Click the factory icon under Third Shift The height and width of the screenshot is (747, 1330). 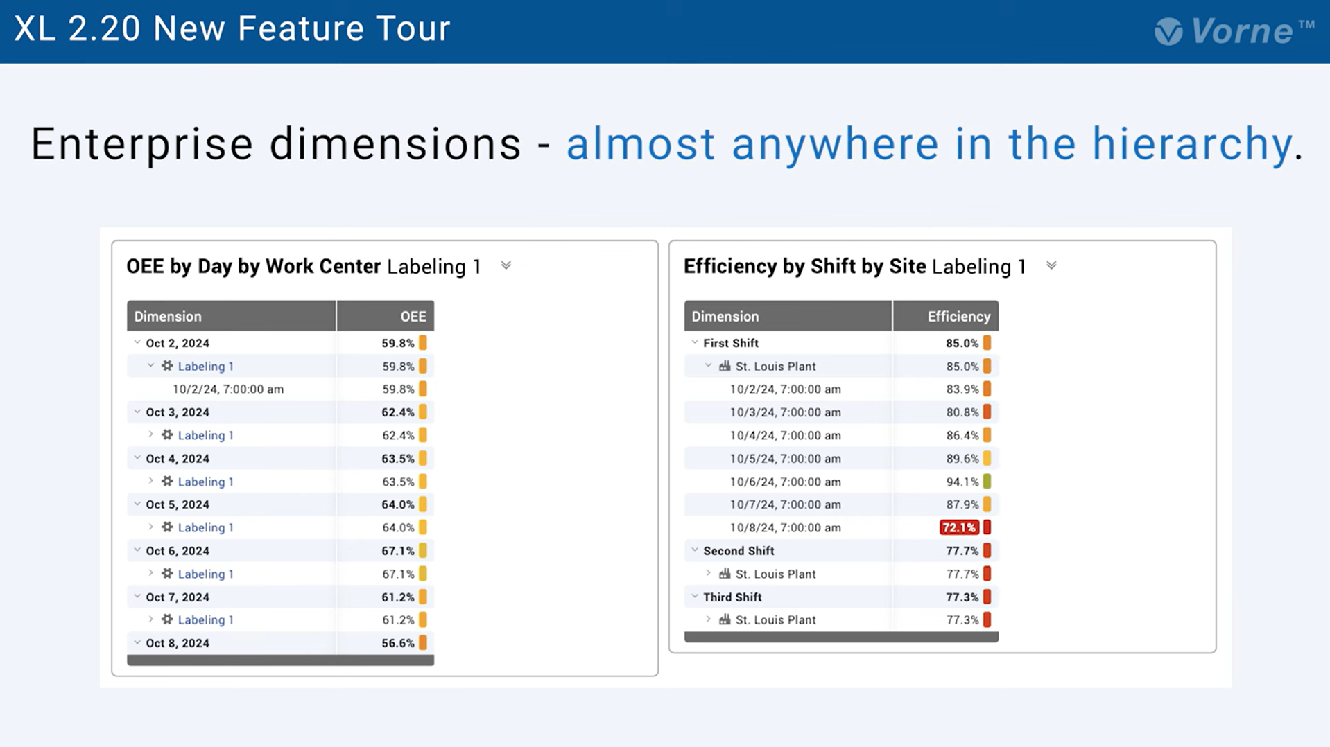tap(725, 619)
